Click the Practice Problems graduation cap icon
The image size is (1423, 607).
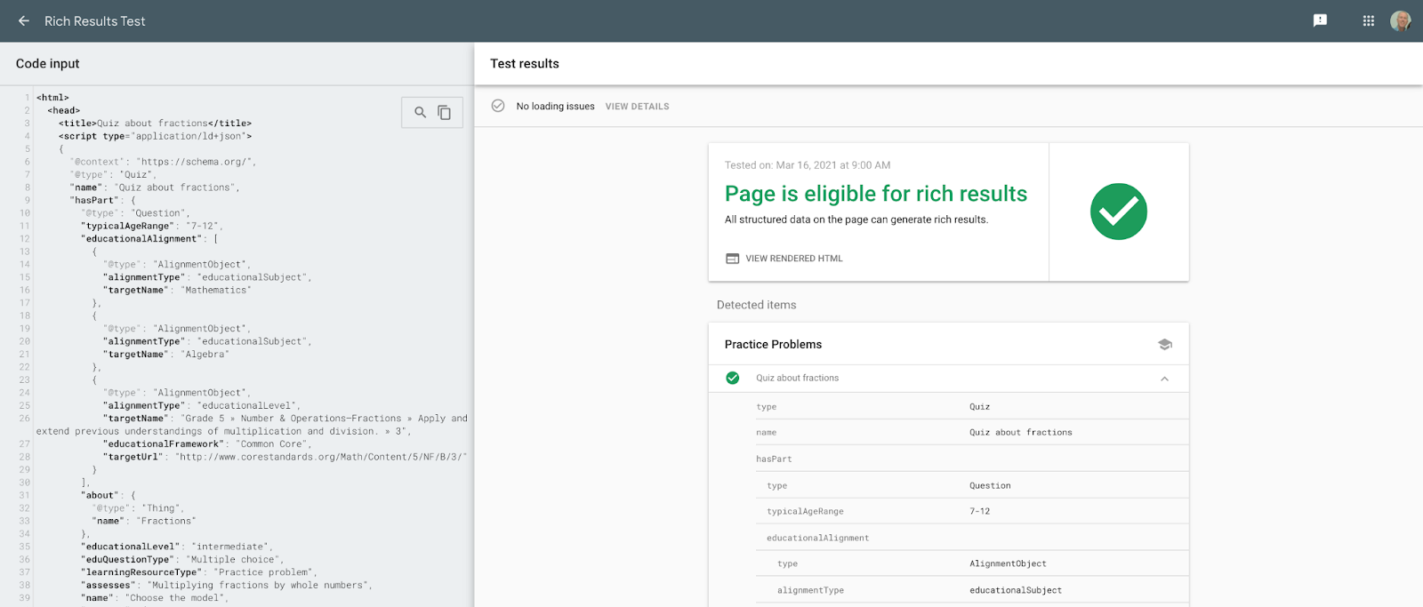(x=1165, y=345)
